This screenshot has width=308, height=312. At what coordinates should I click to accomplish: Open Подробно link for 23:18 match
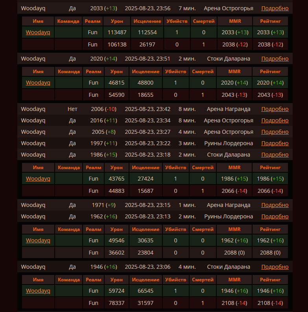[x=275, y=155]
